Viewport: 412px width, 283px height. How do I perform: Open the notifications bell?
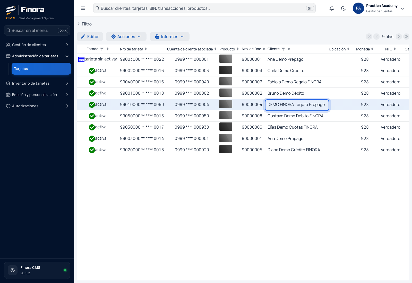coord(332,8)
